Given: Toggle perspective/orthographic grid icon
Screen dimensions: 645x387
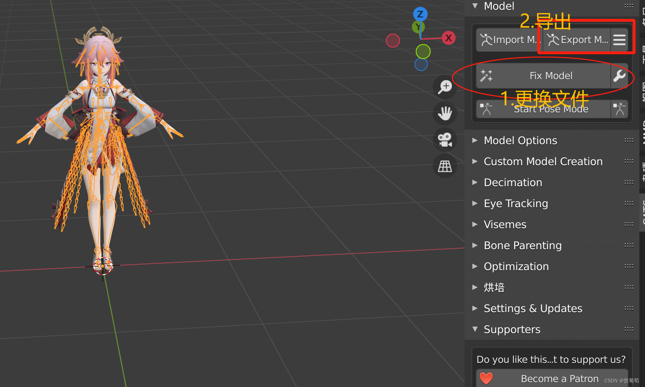Looking at the screenshot, I should pos(445,166).
